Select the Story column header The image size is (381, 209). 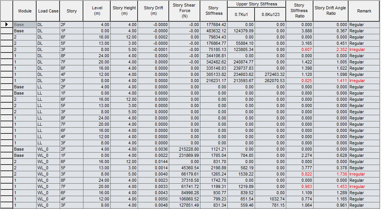point(71,11)
